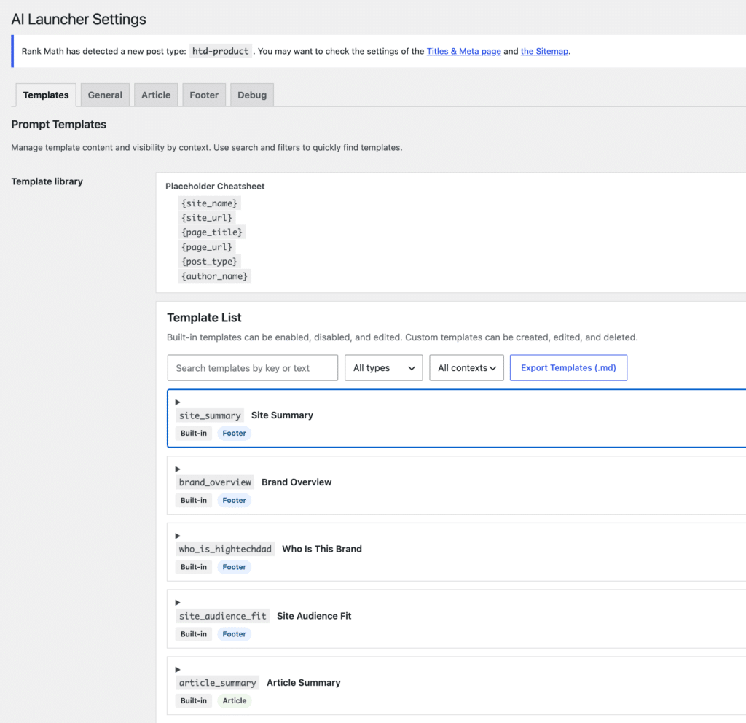Click the site_audience_fit template key
This screenshot has height=723, width=746.
[x=223, y=616]
